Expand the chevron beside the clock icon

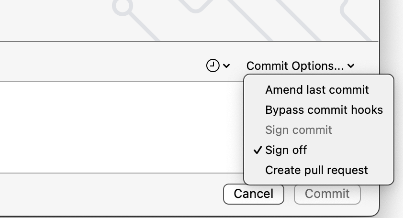pyautogui.click(x=226, y=66)
